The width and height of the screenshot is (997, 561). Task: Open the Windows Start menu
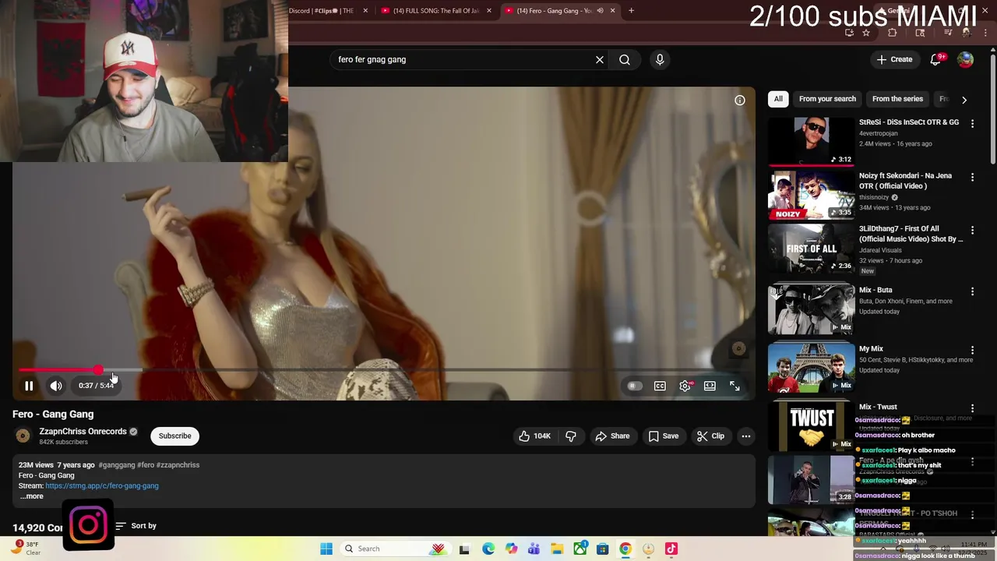click(326, 549)
